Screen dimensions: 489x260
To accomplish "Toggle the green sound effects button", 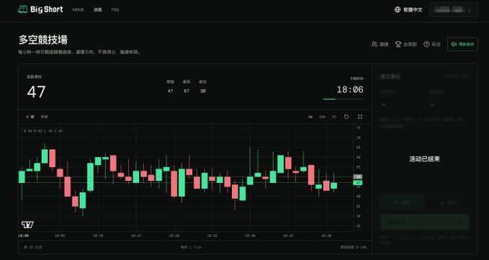I will [x=462, y=44].
